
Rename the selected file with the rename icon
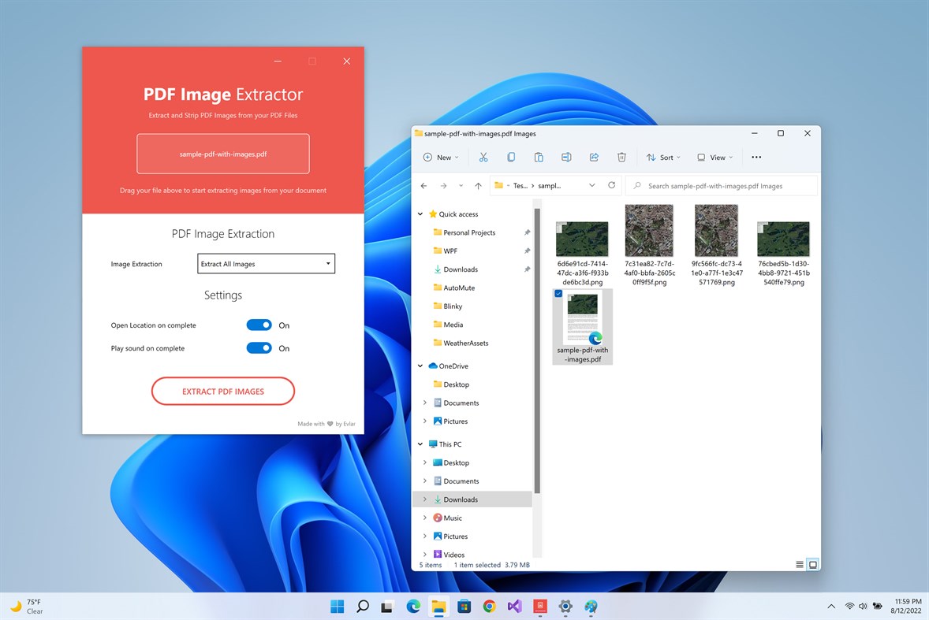[566, 157]
